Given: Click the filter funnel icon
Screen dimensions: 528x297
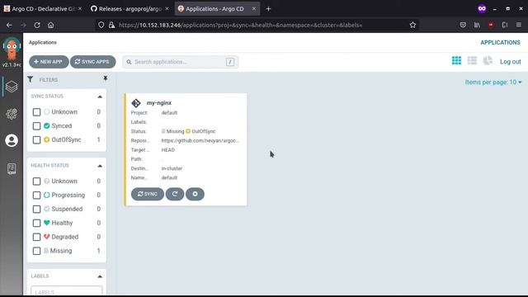Looking at the screenshot, I should coord(31,79).
